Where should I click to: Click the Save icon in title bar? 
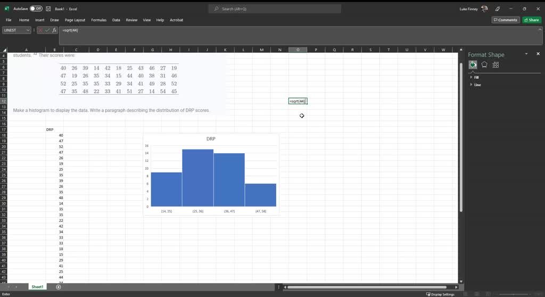48,9
